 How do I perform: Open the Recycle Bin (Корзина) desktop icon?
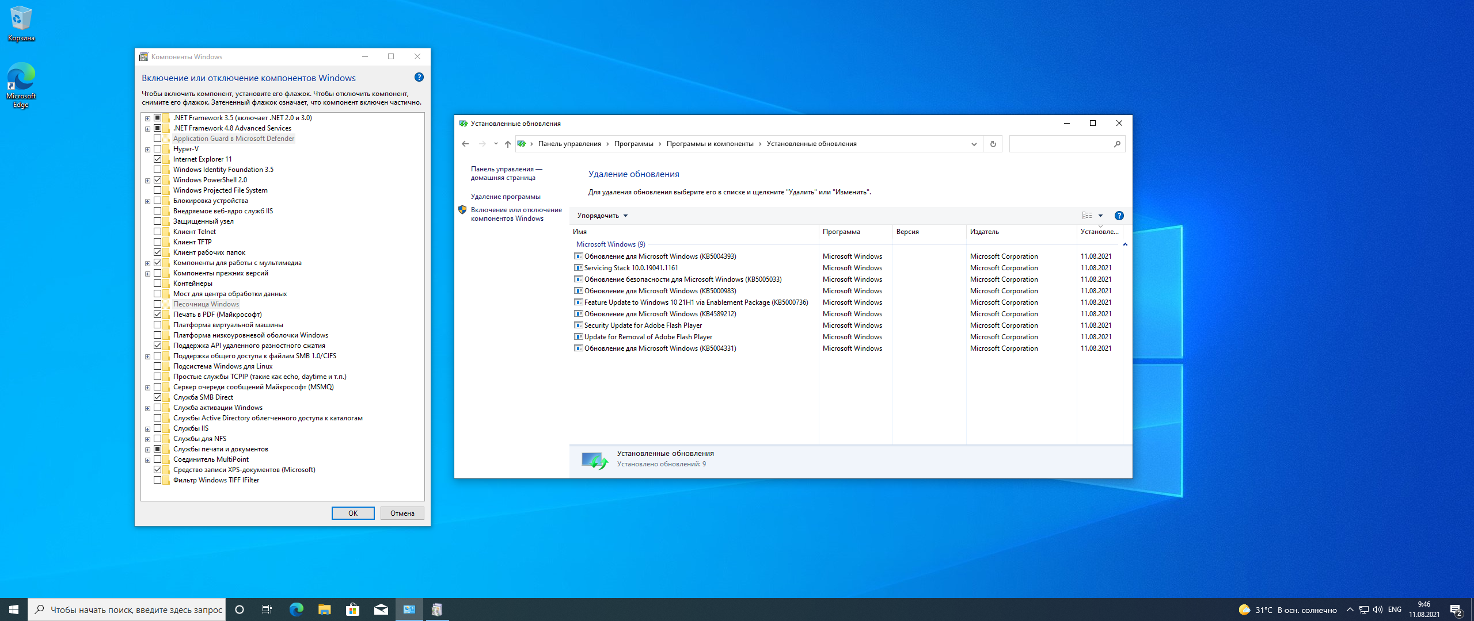click(21, 23)
